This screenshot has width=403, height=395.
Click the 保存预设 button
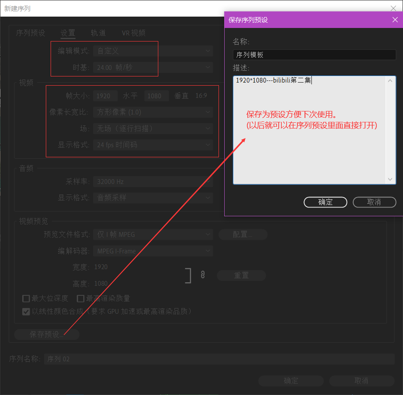click(47, 334)
